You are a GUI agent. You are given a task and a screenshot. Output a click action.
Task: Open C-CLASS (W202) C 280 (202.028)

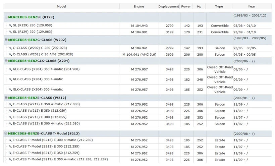[40, 48]
